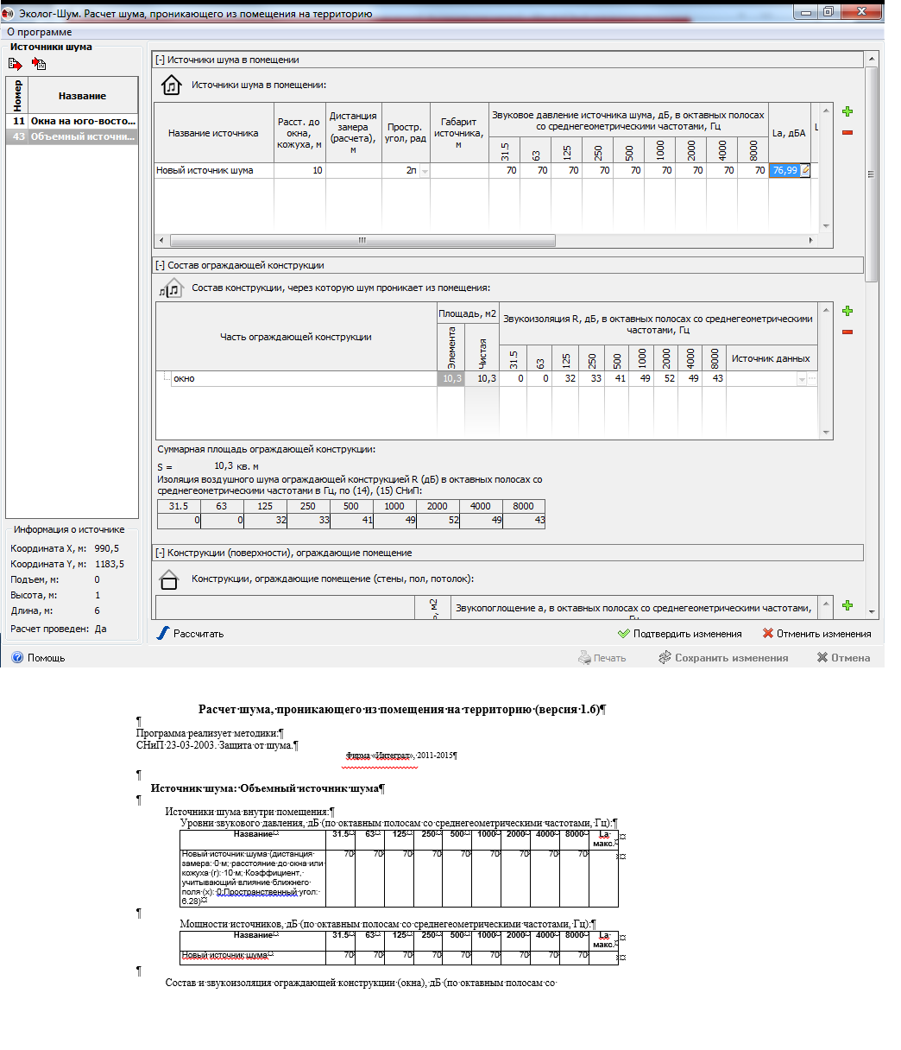Delete enclosure construction part with red minus
Viewport: 901px width, 1050px height.
click(847, 332)
